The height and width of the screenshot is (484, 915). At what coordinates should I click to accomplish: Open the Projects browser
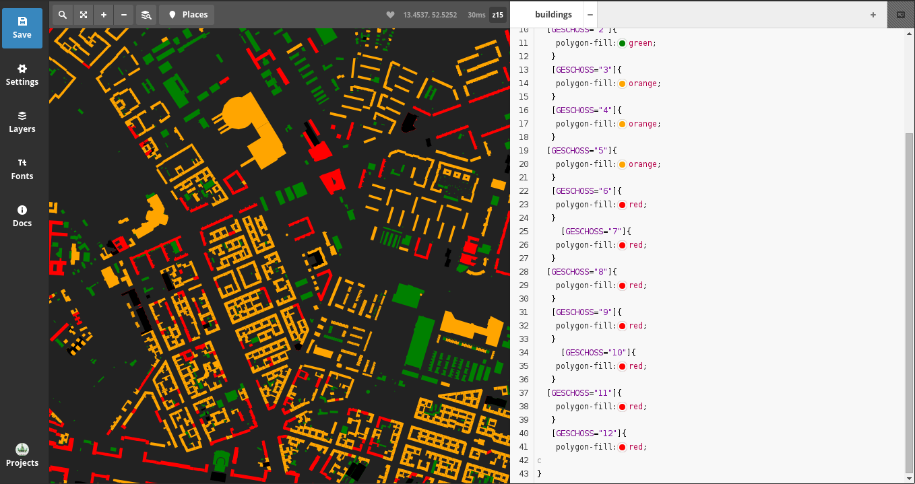tap(22, 456)
